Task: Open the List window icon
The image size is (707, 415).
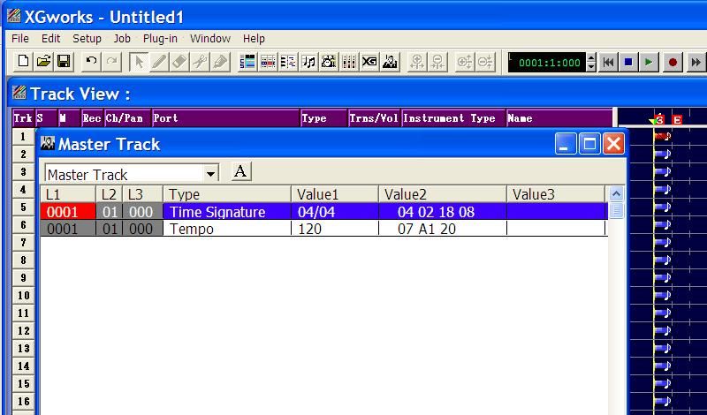Action: tap(288, 62)
